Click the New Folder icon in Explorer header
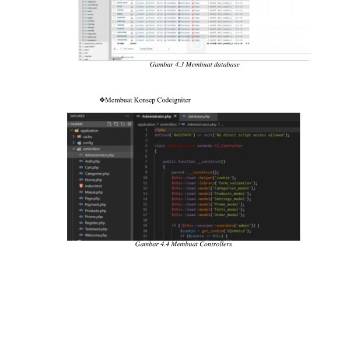 (115, 124)
